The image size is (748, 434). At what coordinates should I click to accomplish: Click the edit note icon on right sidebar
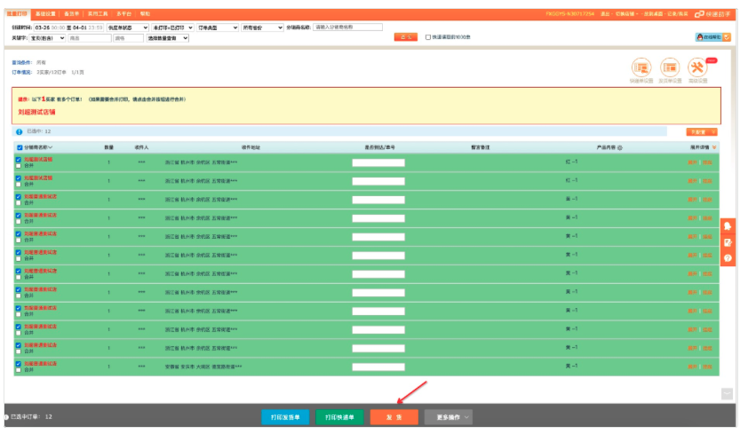pyautogui.click(x=728, y=242)
